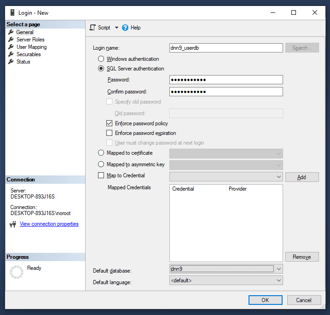Click the Script toolbar icon
The width and height of the screenshot is (330, 315).
click(x=93, y=28)
